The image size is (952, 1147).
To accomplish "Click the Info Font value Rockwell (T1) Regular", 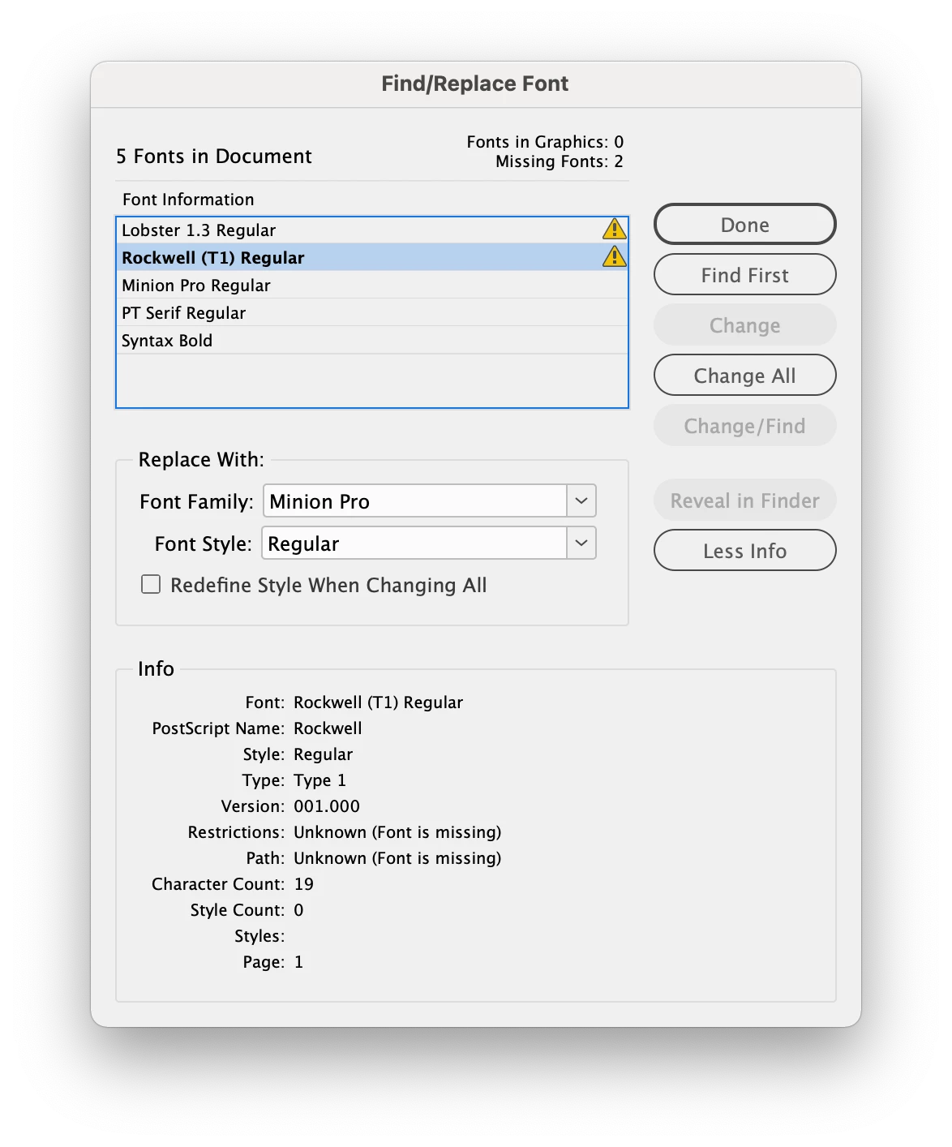I will pos(378,702).
